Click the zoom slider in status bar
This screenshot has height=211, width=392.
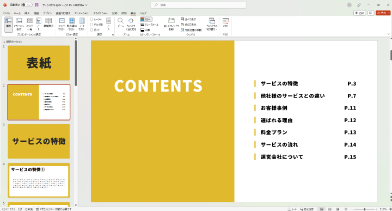click(x=365, y=209)
